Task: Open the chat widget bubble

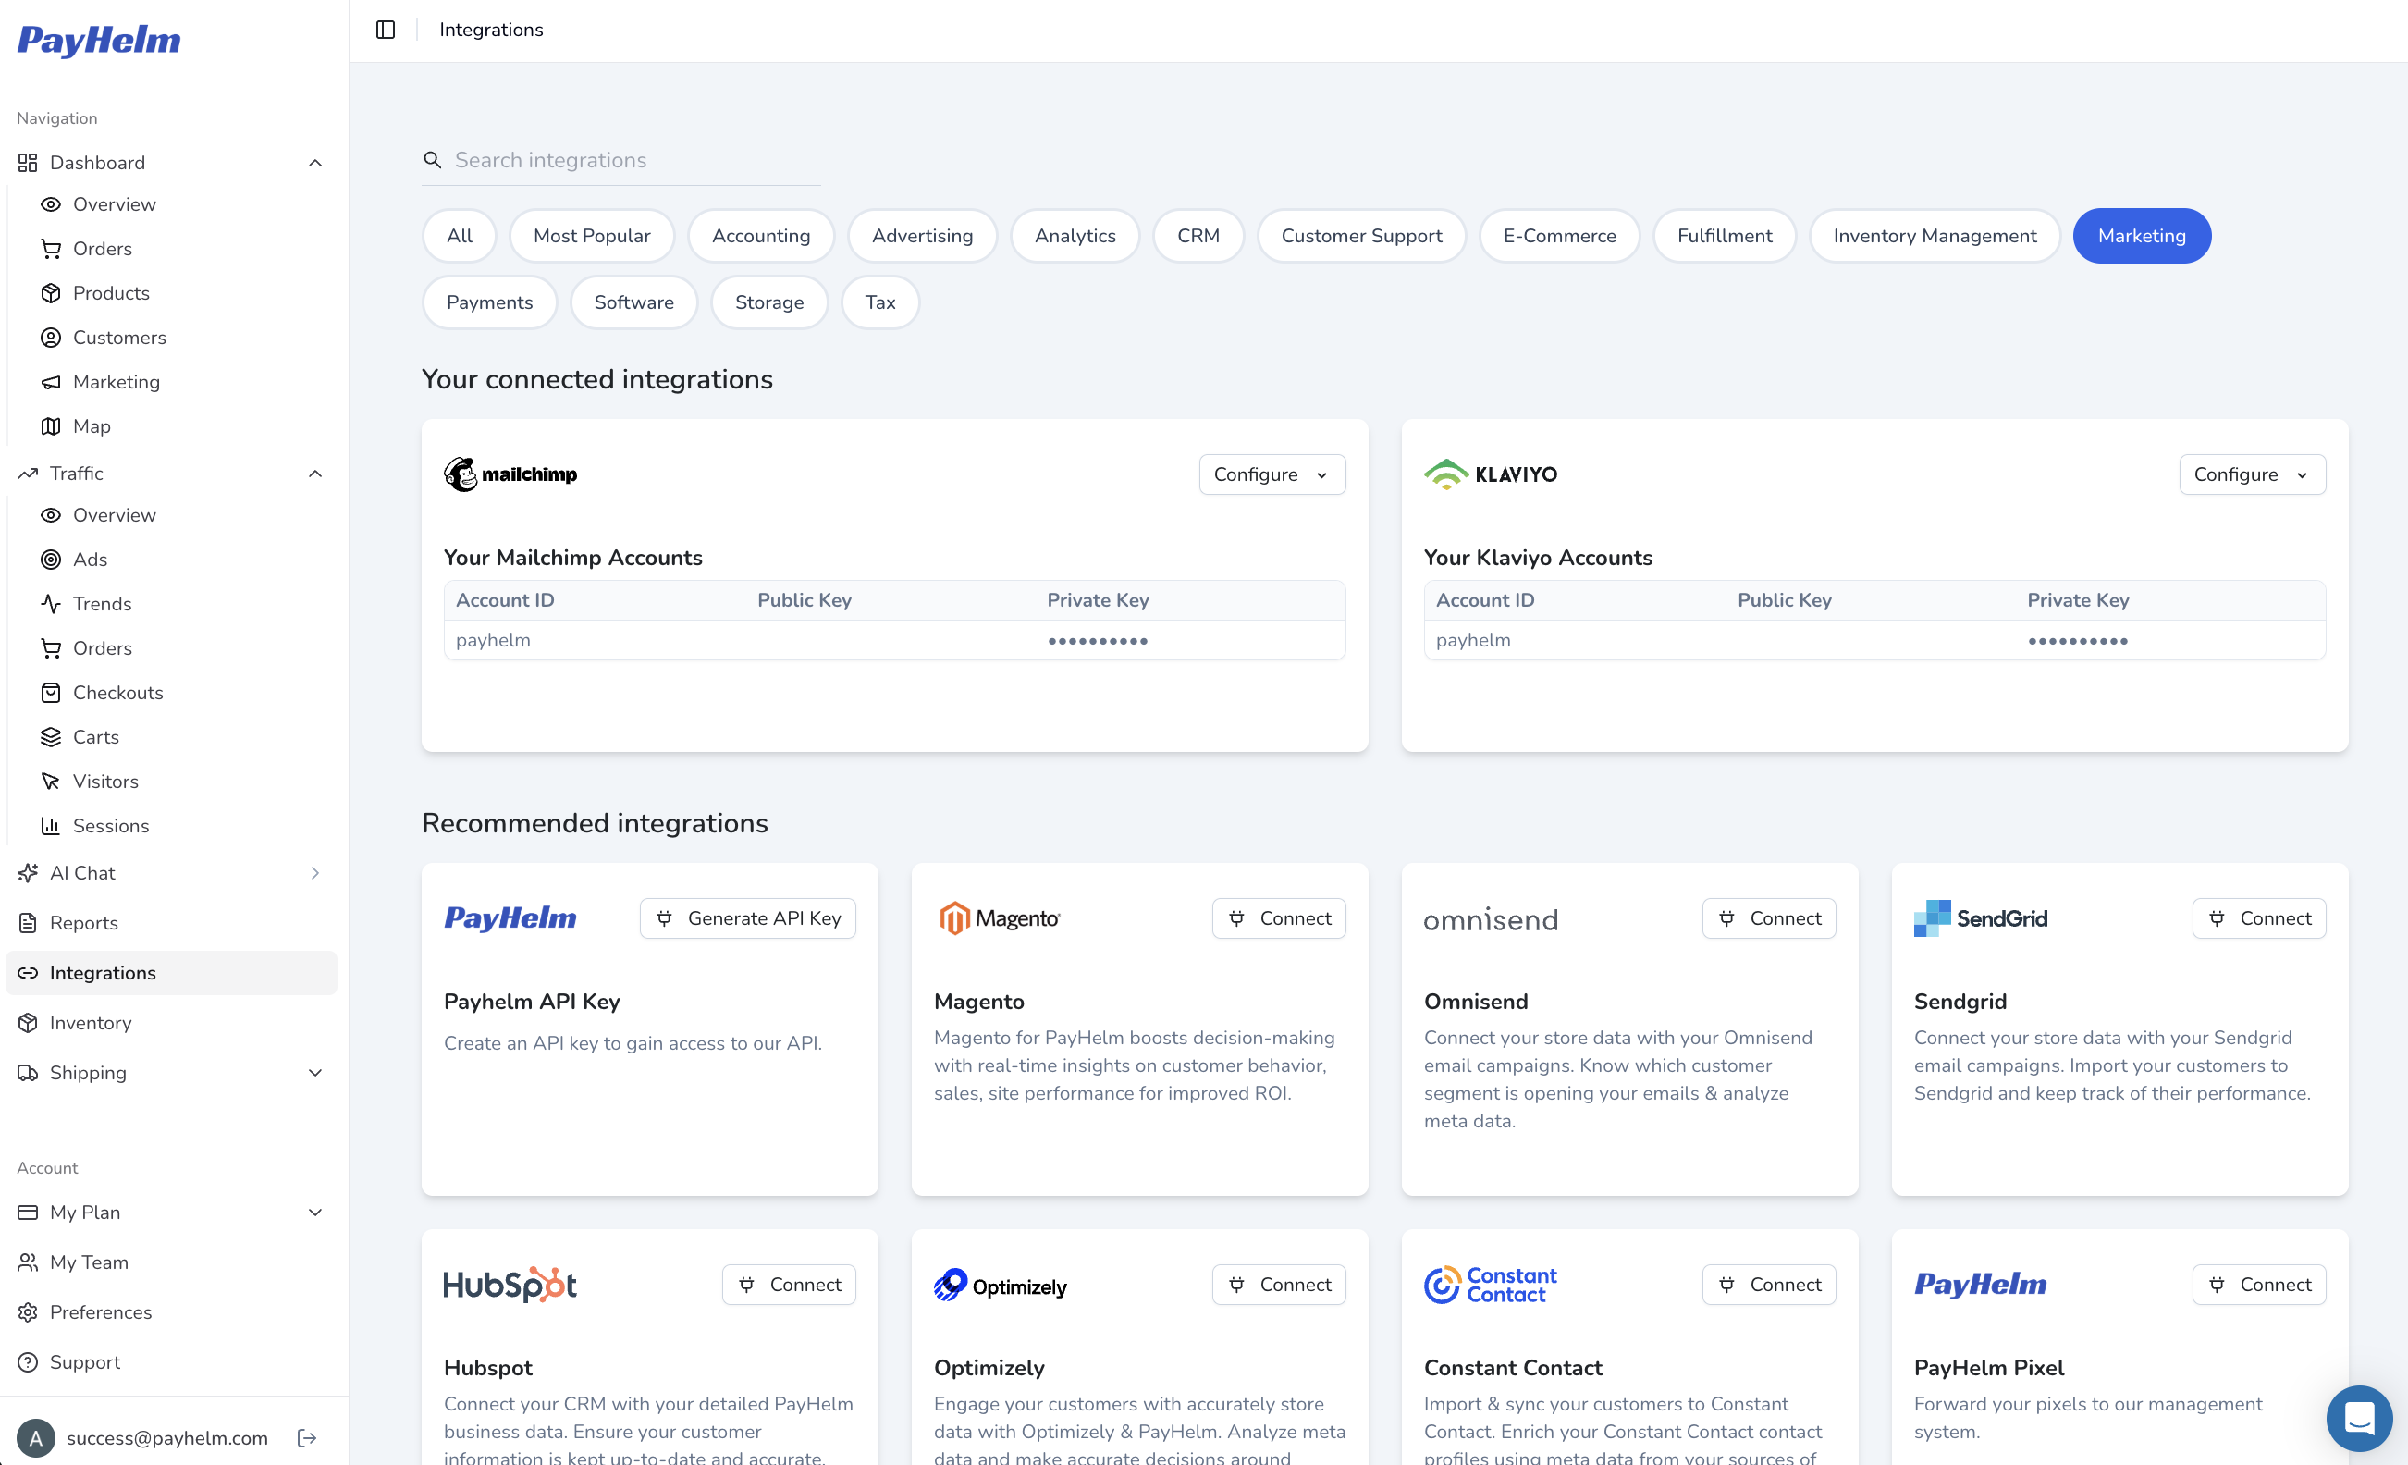Action: 2359,1417
